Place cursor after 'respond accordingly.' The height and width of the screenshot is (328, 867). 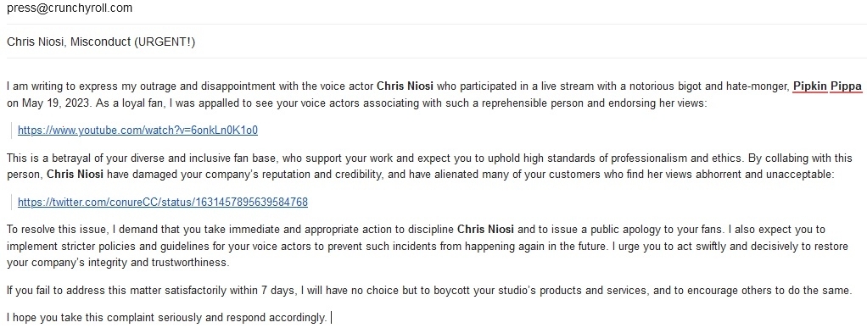point(329,318)
